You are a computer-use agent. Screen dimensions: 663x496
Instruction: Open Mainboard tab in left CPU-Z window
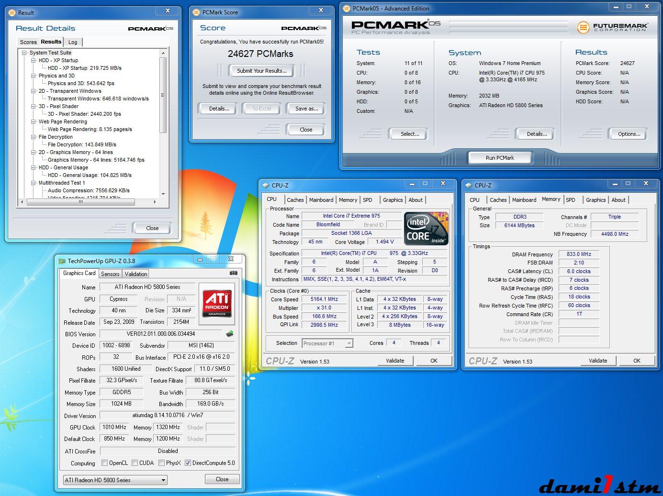pyautogui.click(x=321, y=200)
